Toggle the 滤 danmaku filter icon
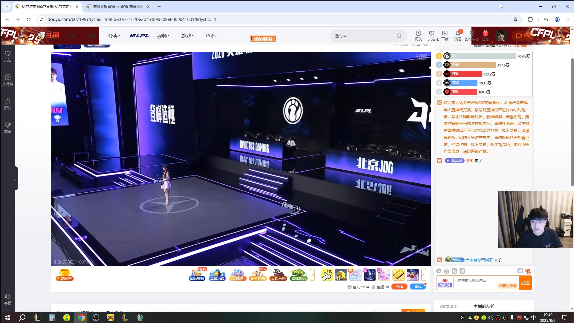 [x=520, y=271]
